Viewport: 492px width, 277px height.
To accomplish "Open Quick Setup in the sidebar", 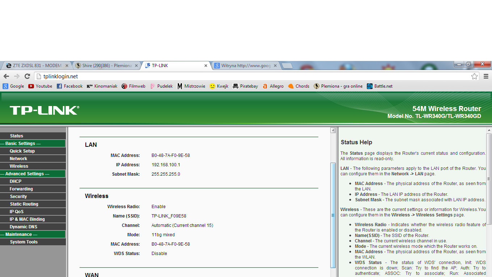I will [33, 151].
